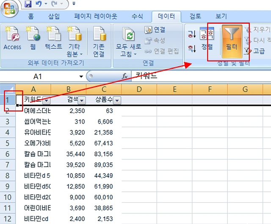Open the 홈 ribbon tab

tap(31, 17)
